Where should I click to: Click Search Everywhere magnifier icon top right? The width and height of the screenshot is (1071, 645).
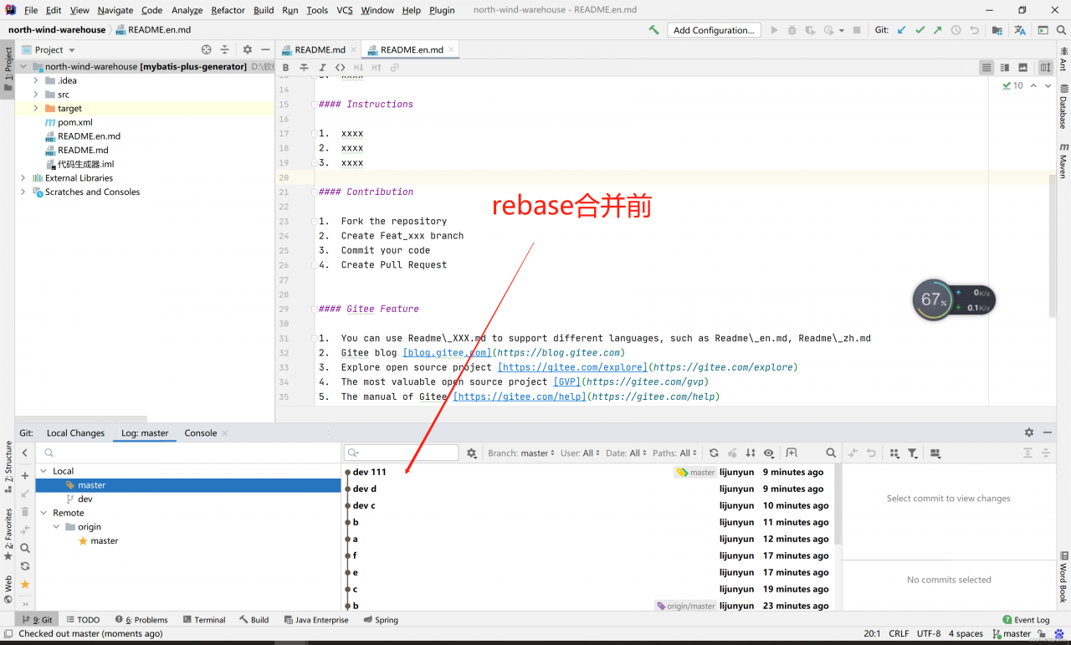coord(1061,30)
